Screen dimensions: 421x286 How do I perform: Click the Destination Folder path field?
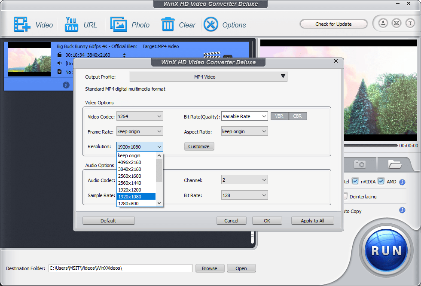[x=120, y=268]
